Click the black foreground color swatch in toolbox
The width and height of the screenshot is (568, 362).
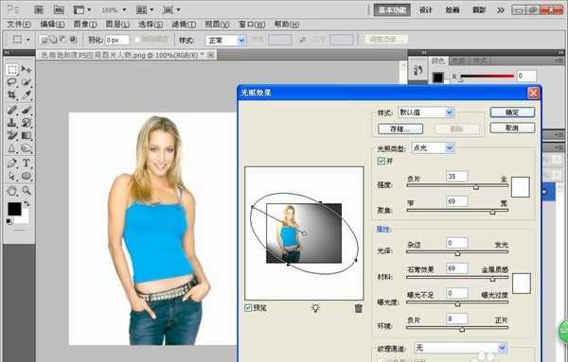(14, 209)
